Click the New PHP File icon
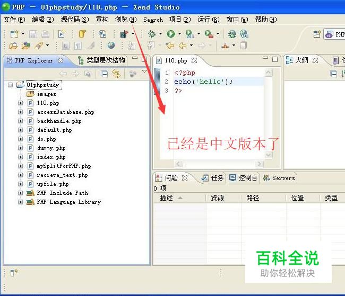 [62, 34]
